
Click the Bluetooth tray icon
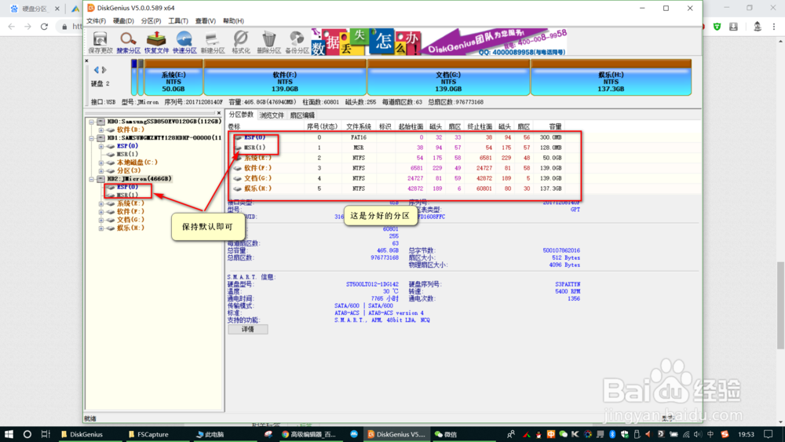[x=612, y=434]
